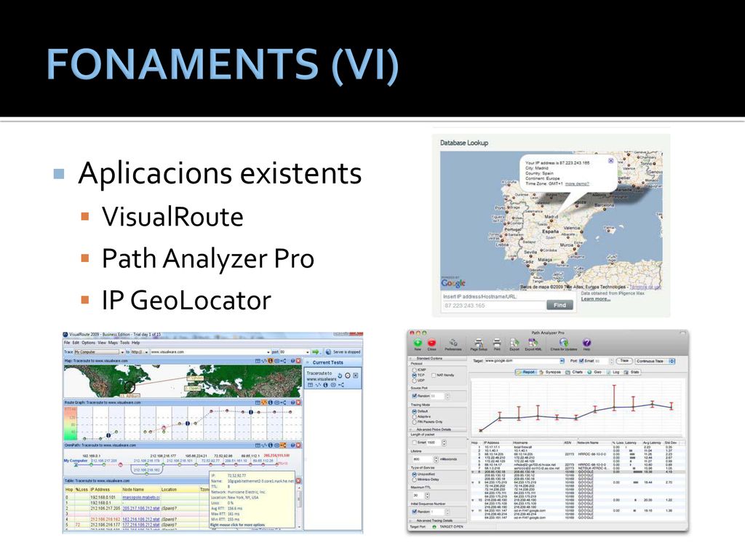Click Server is stopped globe icon in VisualRoute

pyautogui.click(x=328, y=352)
